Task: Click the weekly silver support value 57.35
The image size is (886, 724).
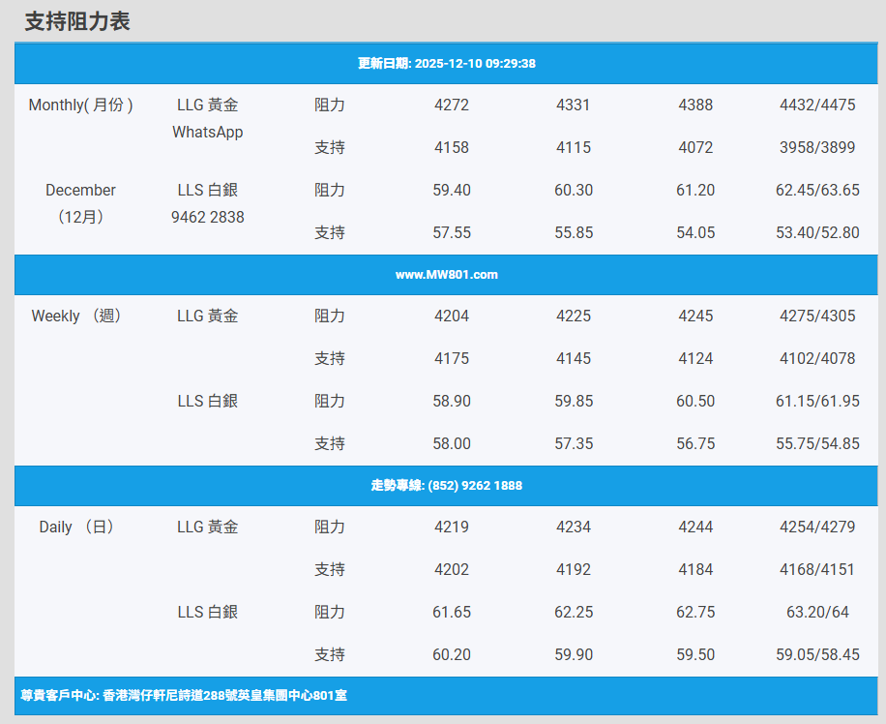Action: point(574,444)
